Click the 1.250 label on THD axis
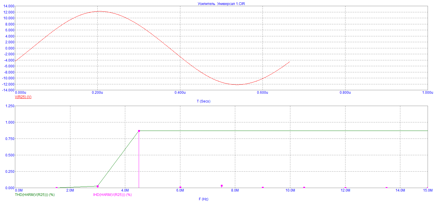This screenshot has height=205, width=437. pyautogui.click(x=10, y=106)
